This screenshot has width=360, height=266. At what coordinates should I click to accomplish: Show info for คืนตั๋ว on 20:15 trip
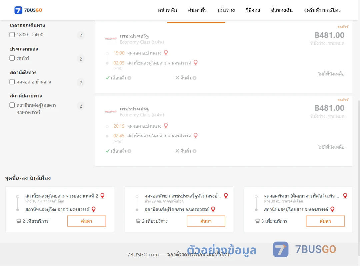pyautogui.click(x=194, y=151)
